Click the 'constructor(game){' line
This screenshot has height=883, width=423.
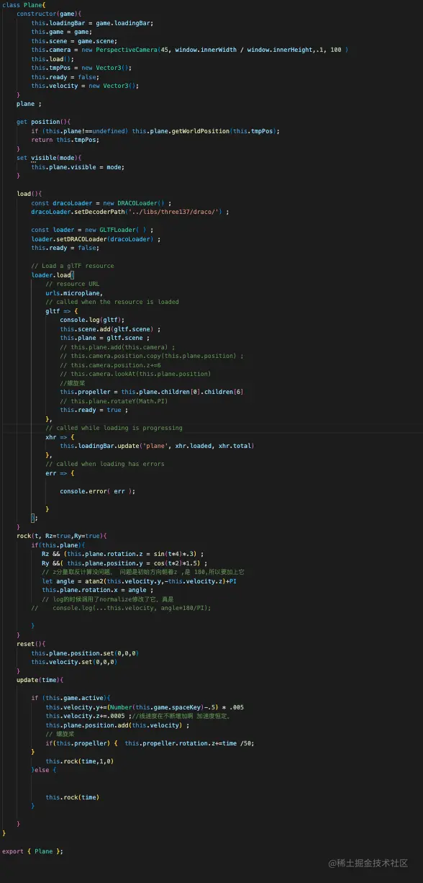point(49,14)
